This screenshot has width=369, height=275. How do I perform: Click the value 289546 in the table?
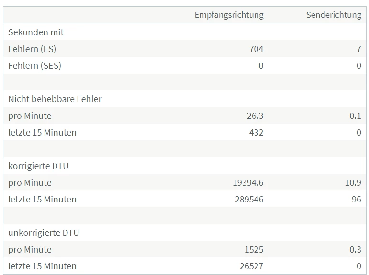(x=249, y=199)
